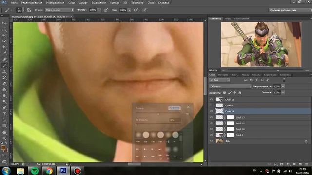Open the Файл menu
This screenshot has width=312, height=175.
click(x=14, y=3)
